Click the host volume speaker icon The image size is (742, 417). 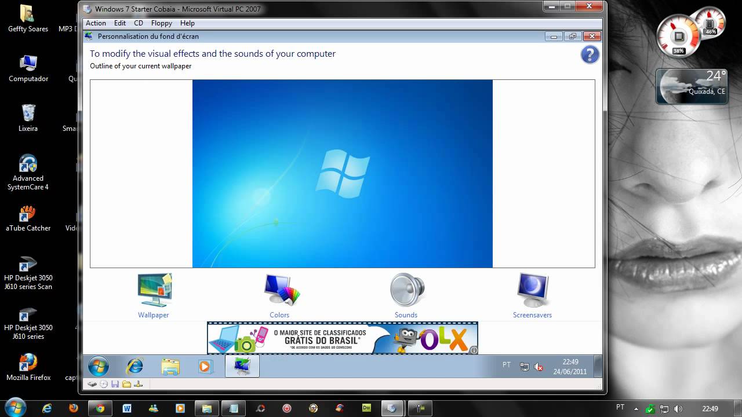point(678,408)
